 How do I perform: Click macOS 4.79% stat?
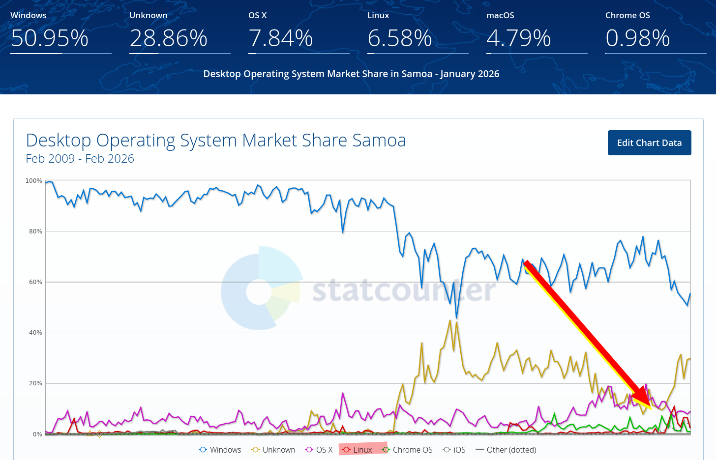pyautogui.click(x=518, y=38)
